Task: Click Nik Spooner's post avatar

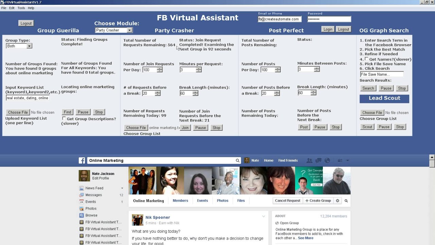Action: [138, 220]
